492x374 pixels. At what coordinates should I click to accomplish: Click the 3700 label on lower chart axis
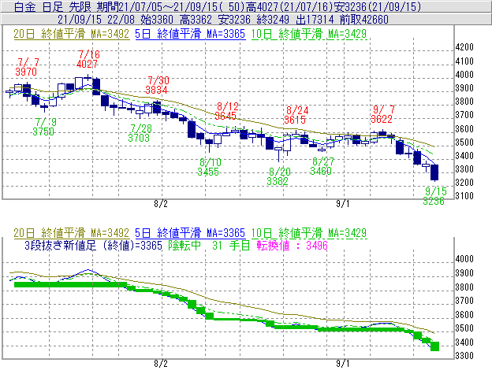tap(464, 301)
